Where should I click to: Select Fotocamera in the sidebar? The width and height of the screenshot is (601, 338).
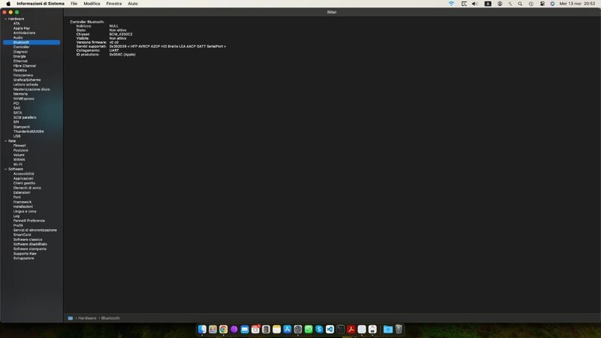pos(23,75)
